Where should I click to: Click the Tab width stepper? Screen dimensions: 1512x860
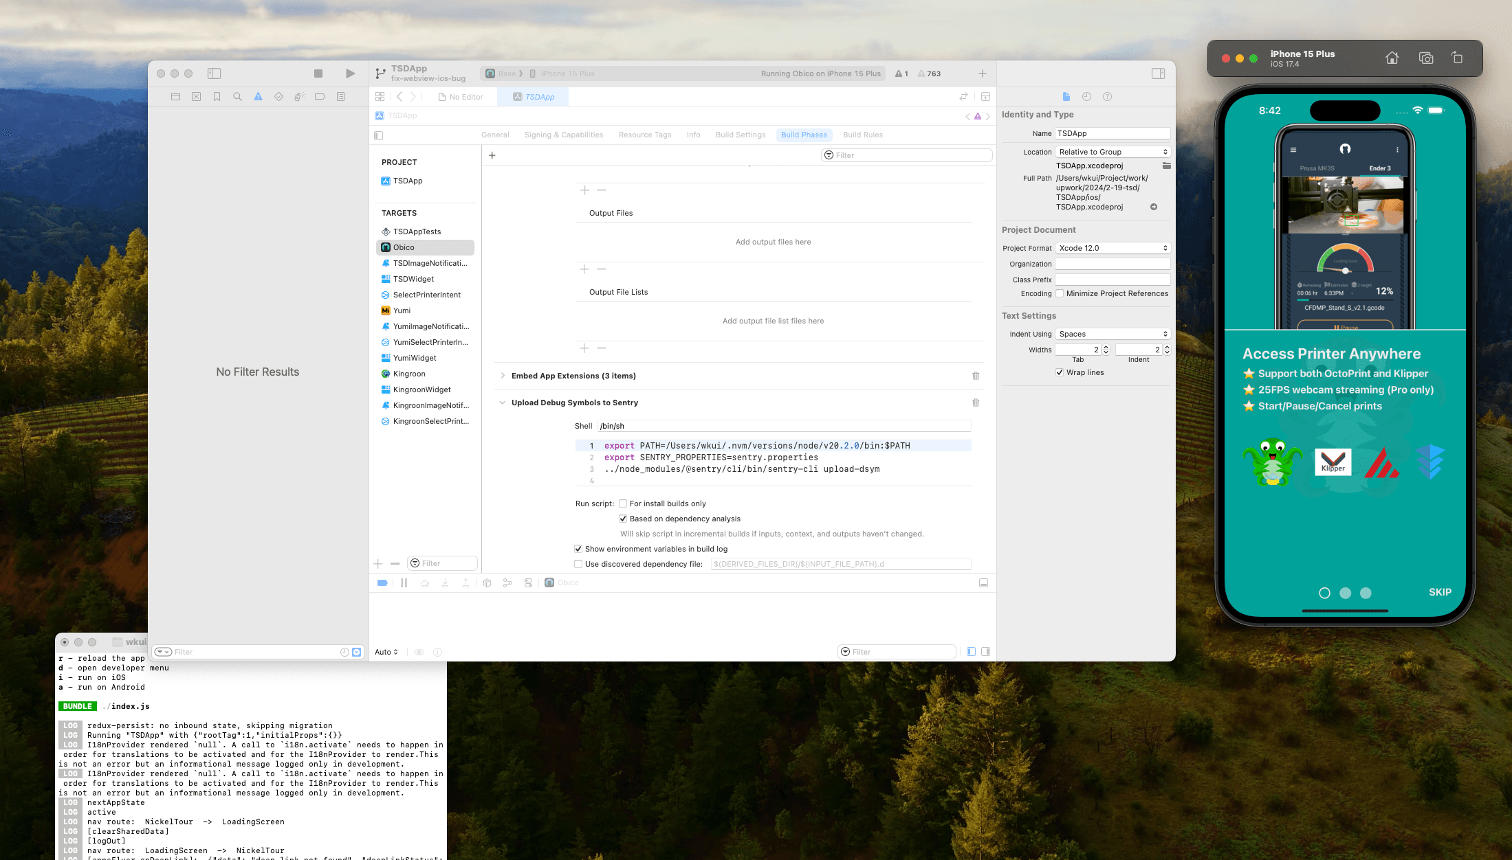click(1106, 350)
